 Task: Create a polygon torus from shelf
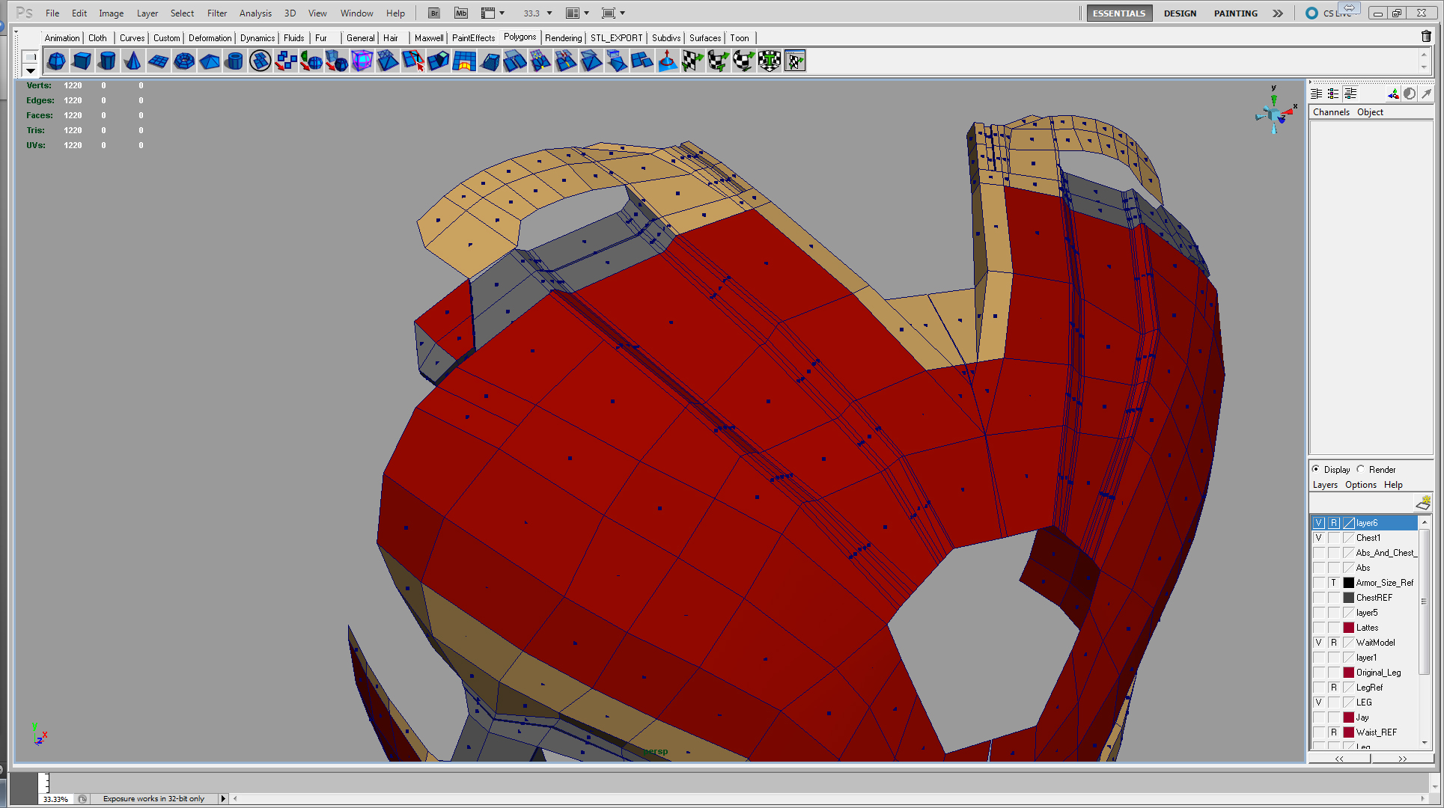click(184, 61)
